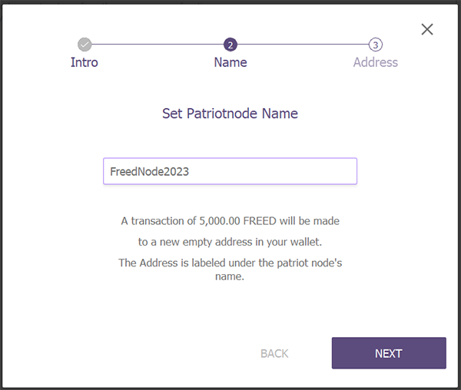This screenshot has width=461, height=390.
Task: Select the new empty address sentence
Action: (230, 242)
